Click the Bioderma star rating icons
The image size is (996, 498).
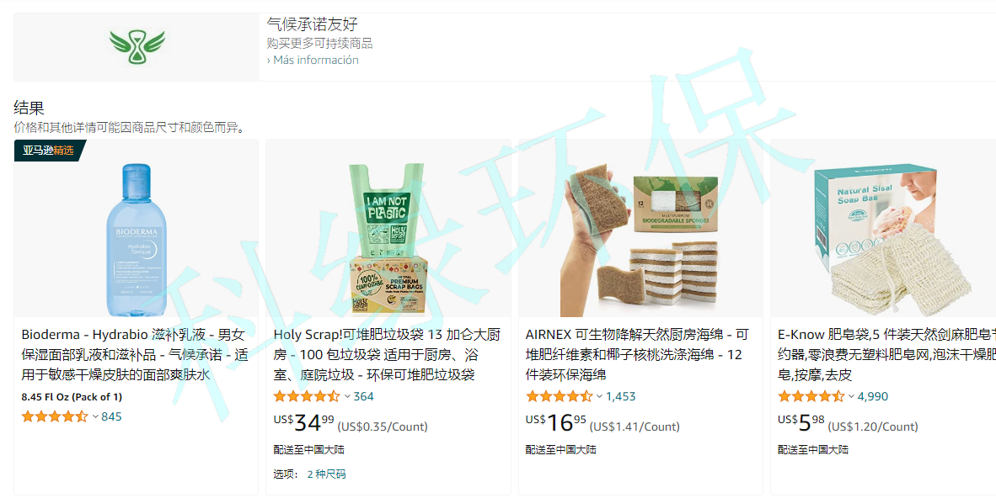pos(55,416)
